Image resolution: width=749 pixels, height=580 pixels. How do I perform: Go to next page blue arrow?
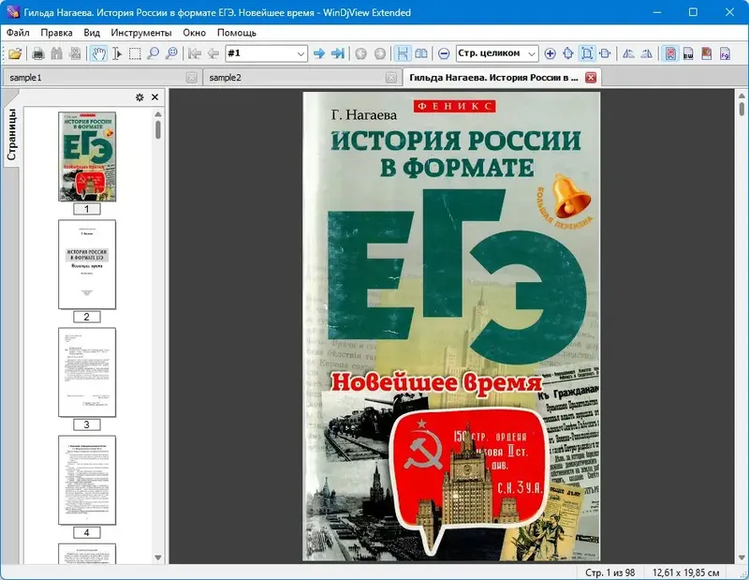tap(319, 53)
